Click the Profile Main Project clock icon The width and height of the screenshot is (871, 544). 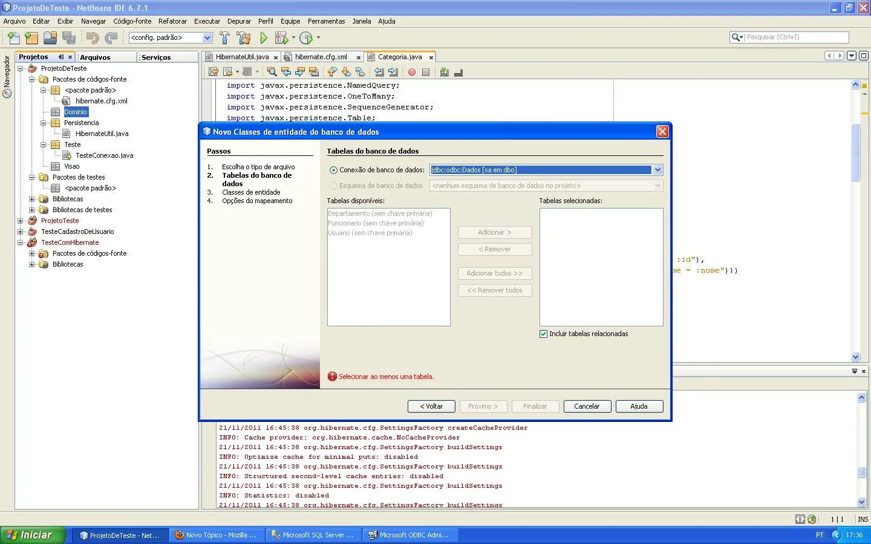coord(306,38)
